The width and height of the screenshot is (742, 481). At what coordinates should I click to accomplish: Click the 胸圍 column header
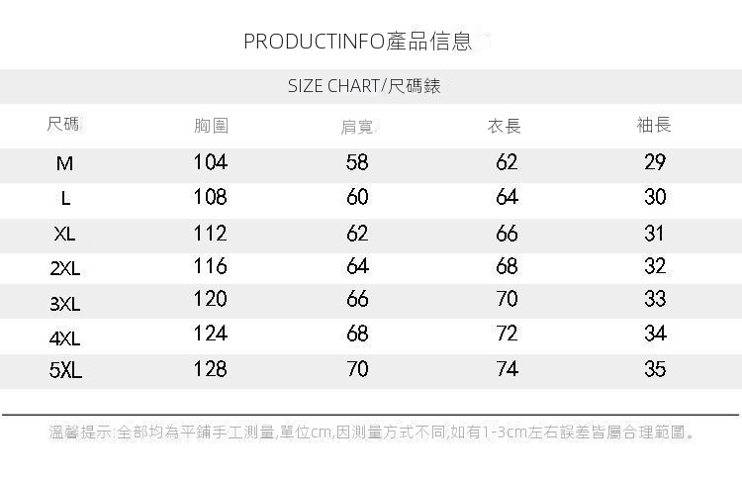[211, 126]
